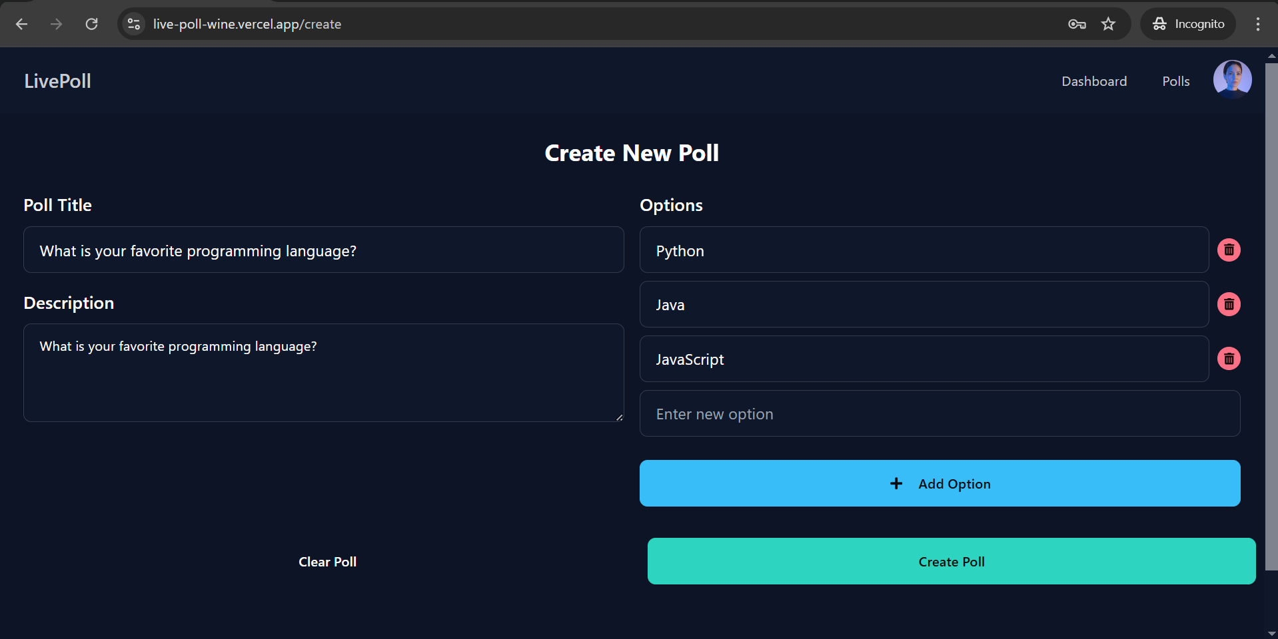Focus the Enter new option field
1278x639 pixels.
940,414
